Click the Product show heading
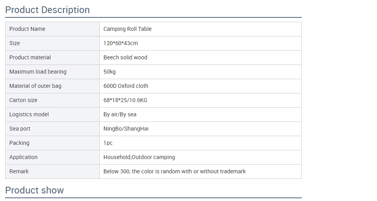Image resolution: width=377 pixels, height=201 pixels. pyautogui.click(x=34, y=190)
